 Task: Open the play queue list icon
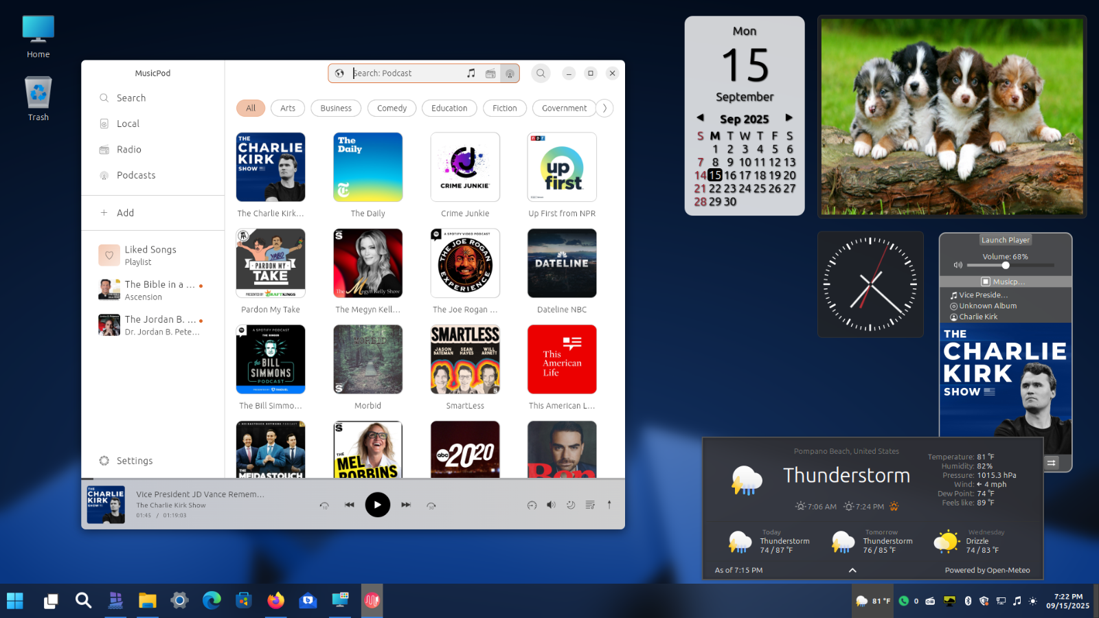[590, 505]
